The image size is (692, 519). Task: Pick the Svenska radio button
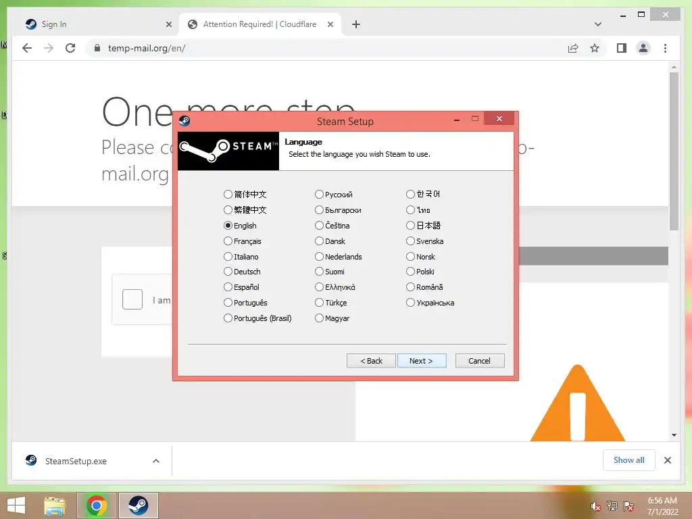coord(410,241)
